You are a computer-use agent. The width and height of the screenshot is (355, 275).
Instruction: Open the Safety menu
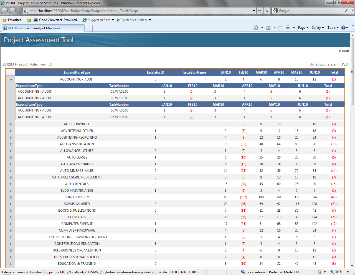click(318, 28)
